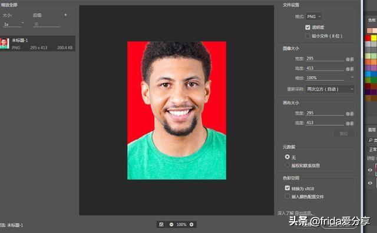Zoom in the preview with plus icon
The width and height of the screenshot is (377, 233).
[191, 224]
